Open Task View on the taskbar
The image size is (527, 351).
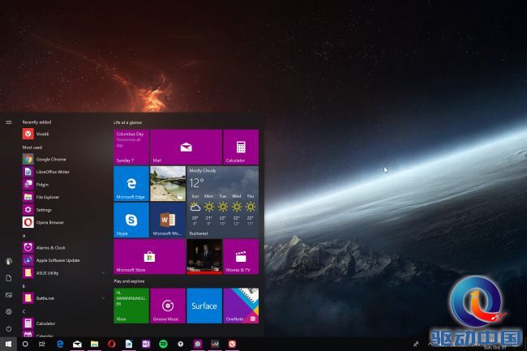42,344
